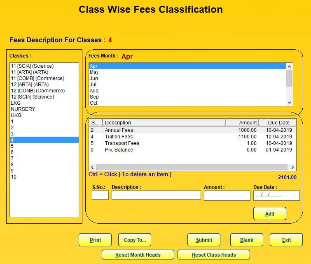Click due date 01-04-2019 of Prv. Balance
Image resolution: width=311 pixels, height=264 pixels.
(279, 149)
